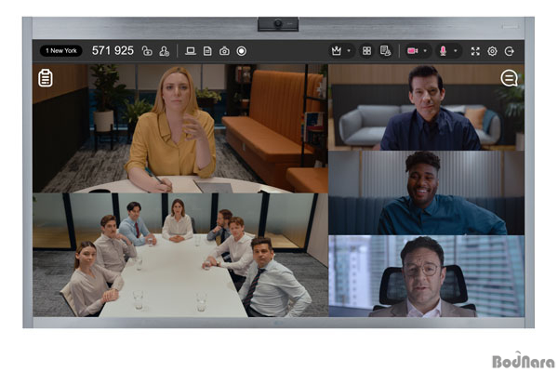Change the video grid layout
This screenshot has height=371, width=558.
366,51
